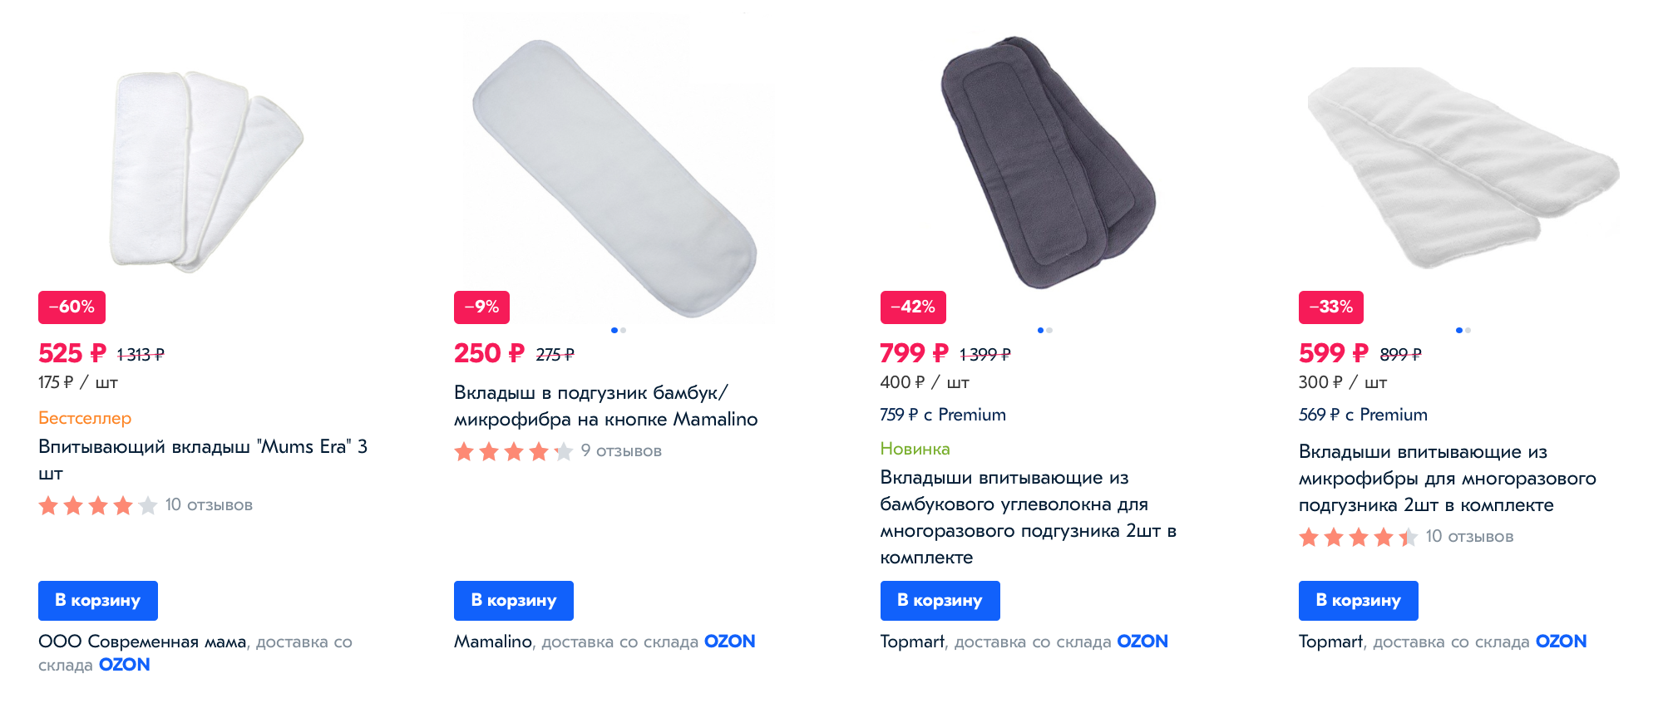Open the Бестселлер label
The width and height of the screenshot is (1663, 708).
[85, 418]
